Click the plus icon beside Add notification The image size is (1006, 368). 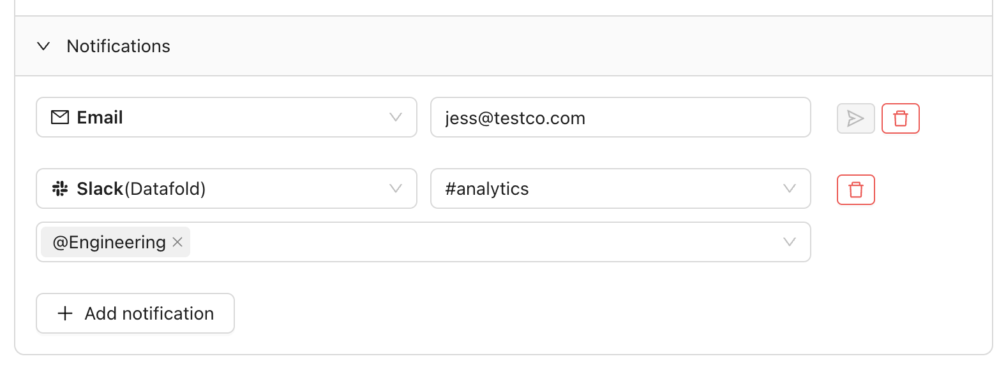[x=65, y=313]
